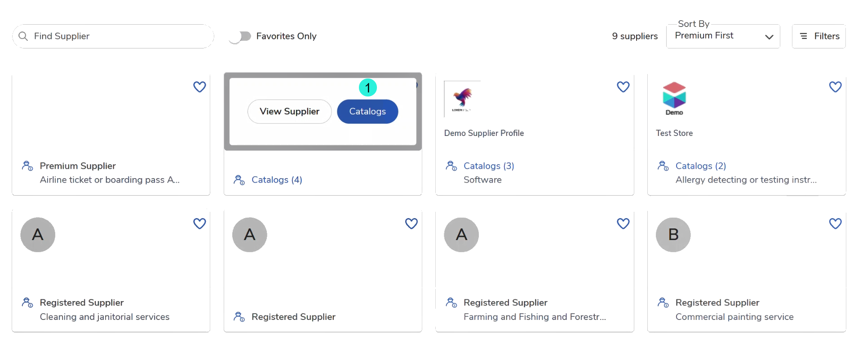858x341 pixels.
Task: Open Catalogs (3) for Demo Supplier Profile
Action: (489, 166)
